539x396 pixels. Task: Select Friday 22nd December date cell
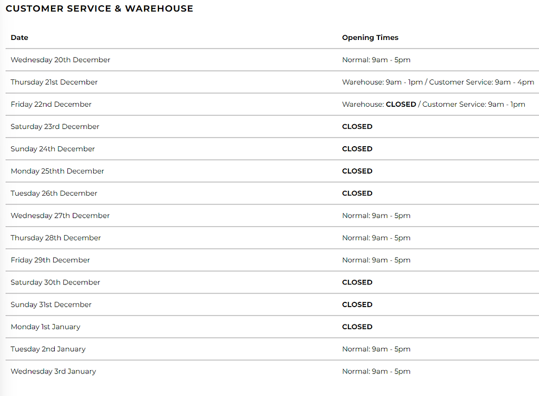51,105
